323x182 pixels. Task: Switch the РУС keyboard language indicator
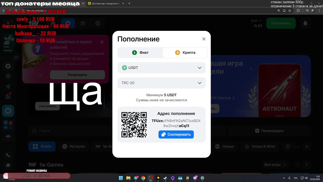point(296,178)
